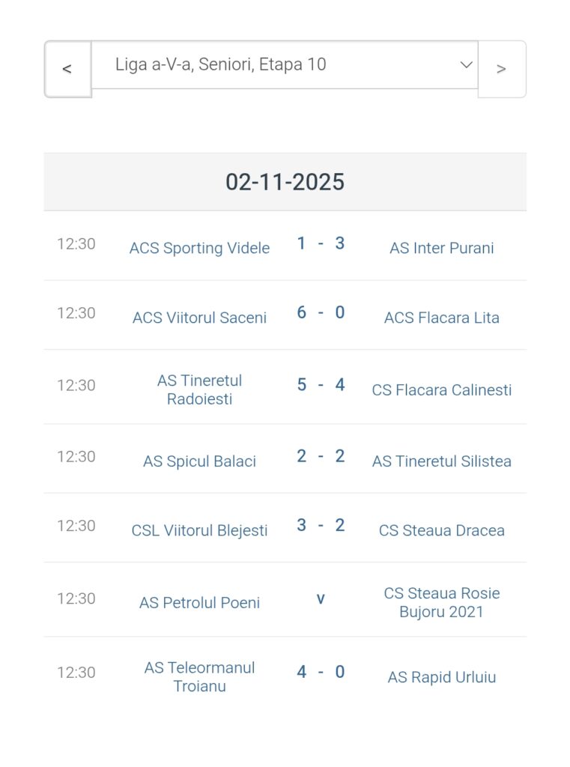View the 6 - 0 match score
Screen dimensions: 570x767
320,313
